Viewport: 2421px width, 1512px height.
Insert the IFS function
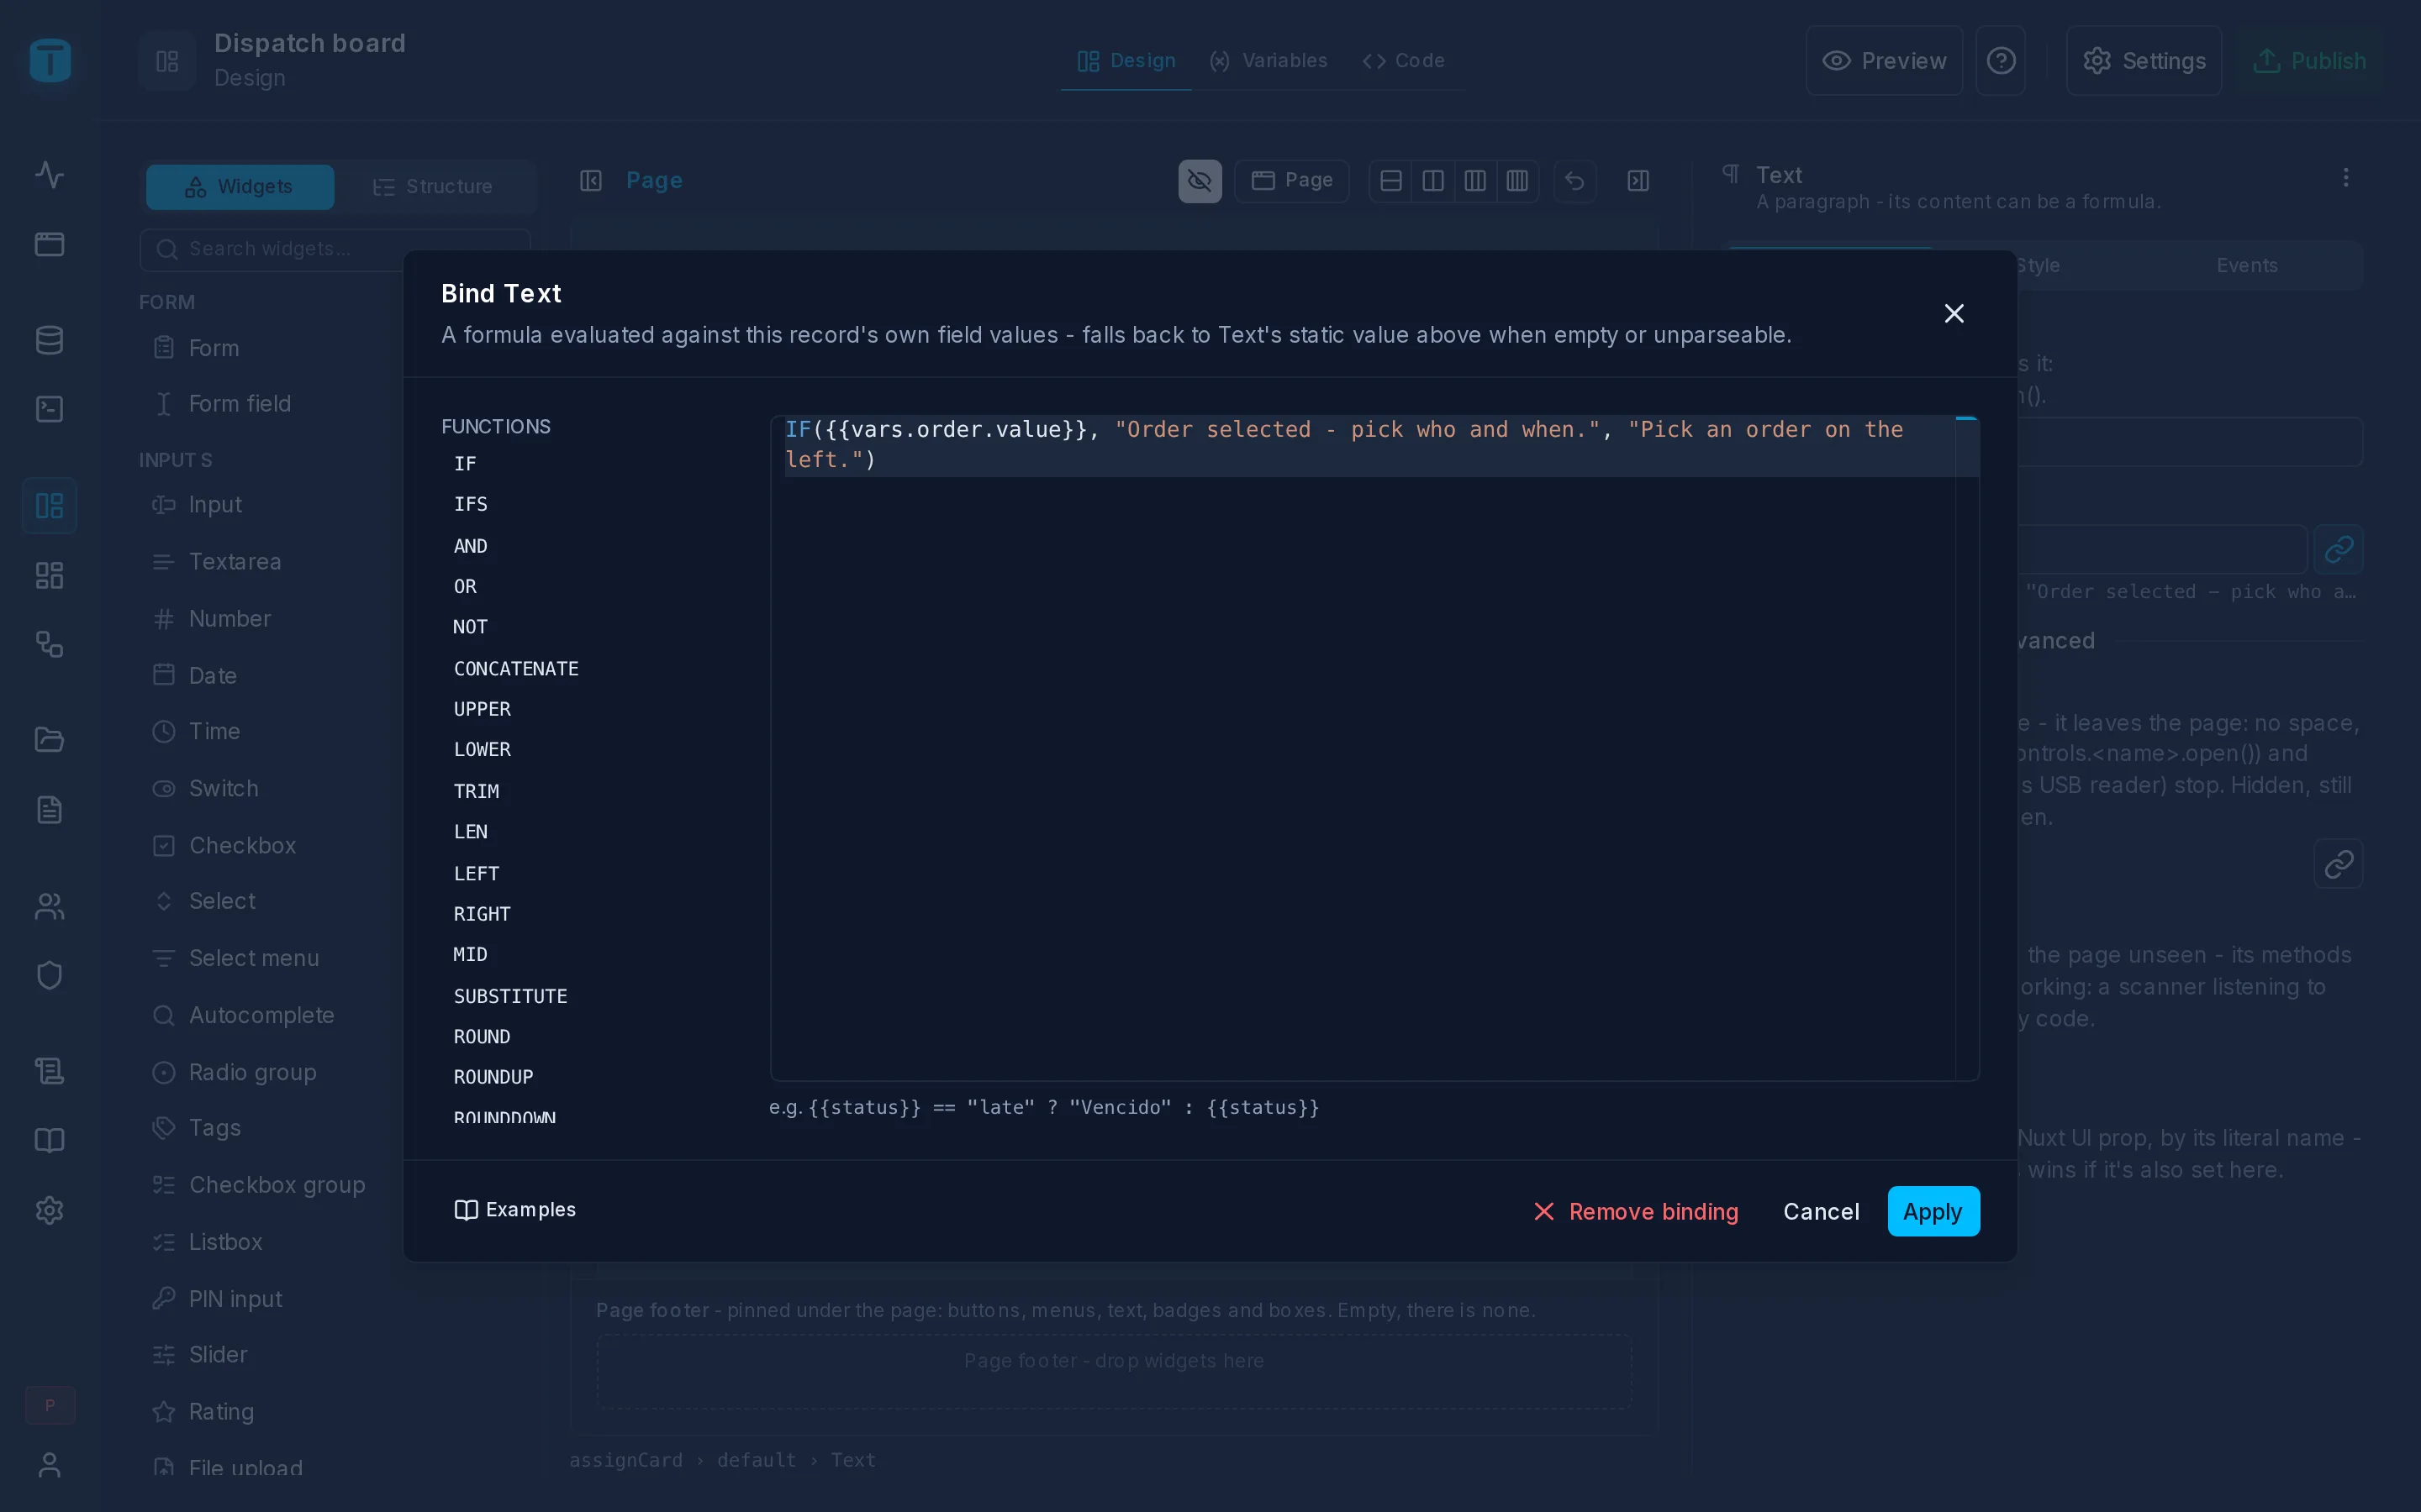click(470, 504)
